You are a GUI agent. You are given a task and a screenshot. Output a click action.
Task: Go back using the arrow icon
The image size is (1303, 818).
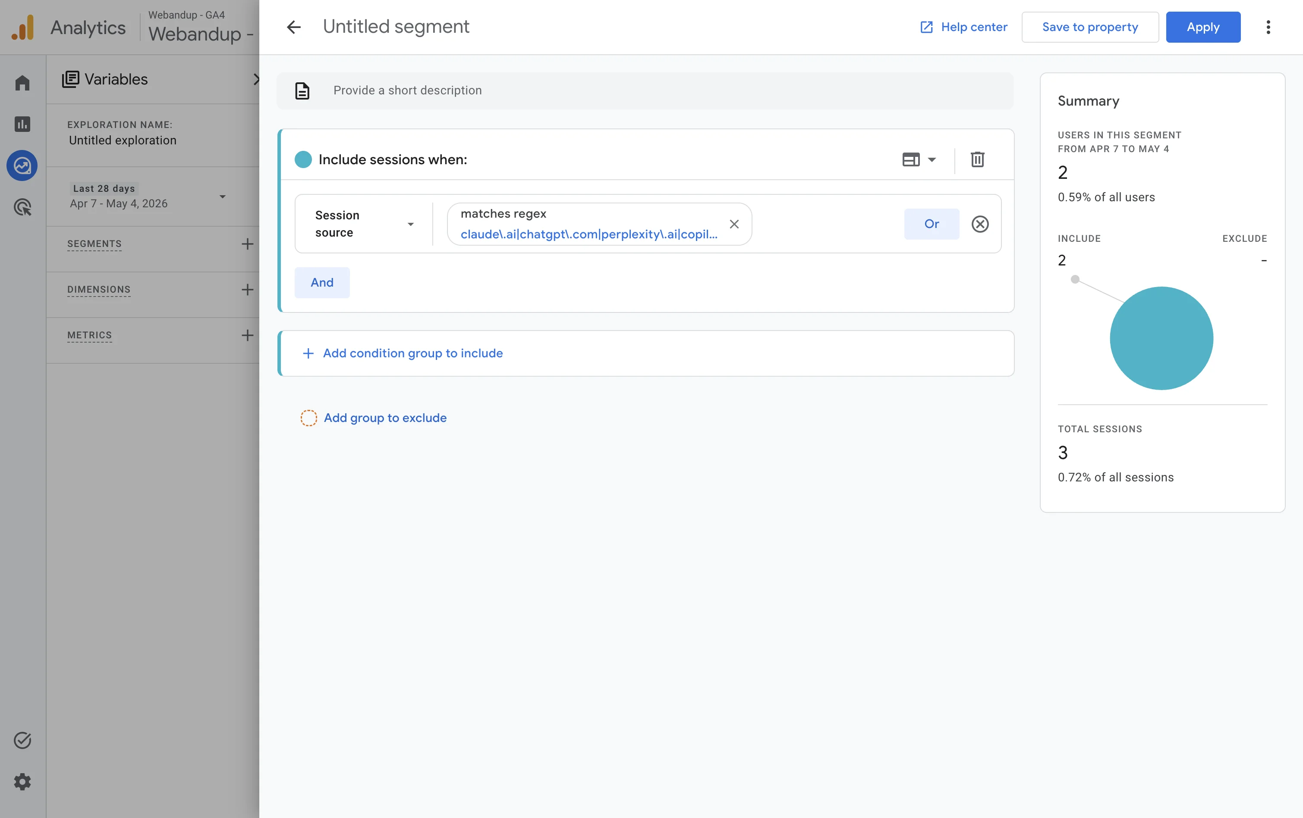click(294, 27)
